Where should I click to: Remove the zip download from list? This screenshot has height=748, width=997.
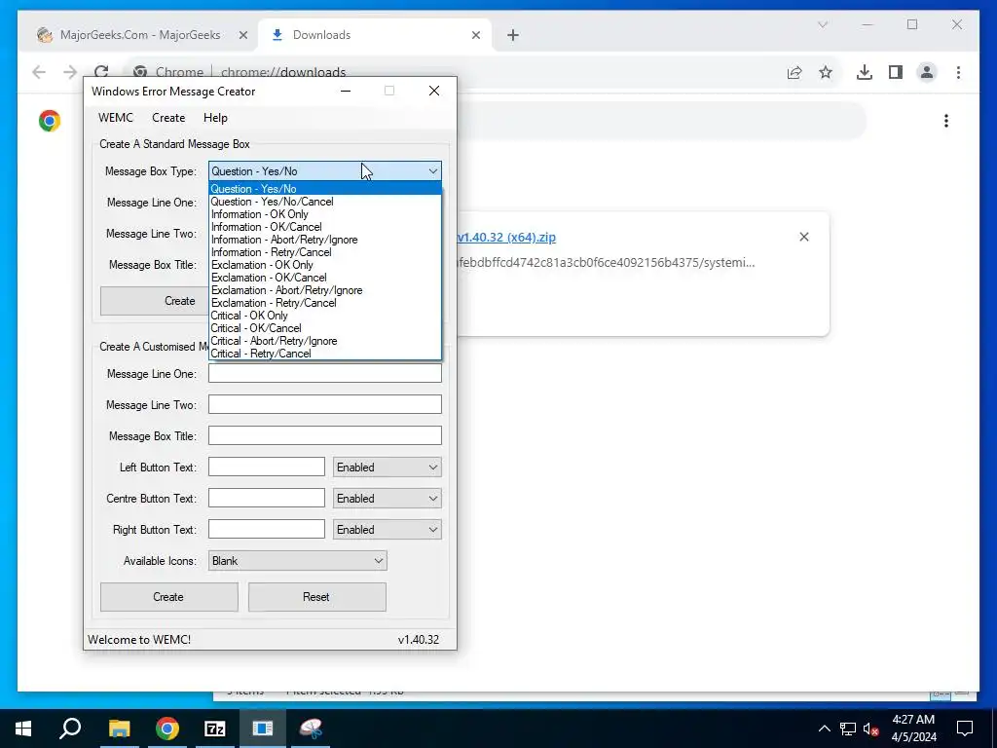[x=803, y=237]
